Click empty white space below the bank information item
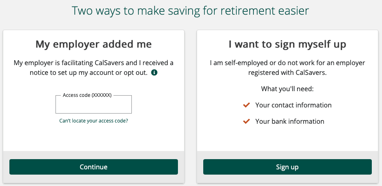382x186 pixels. tap(287, 138)
